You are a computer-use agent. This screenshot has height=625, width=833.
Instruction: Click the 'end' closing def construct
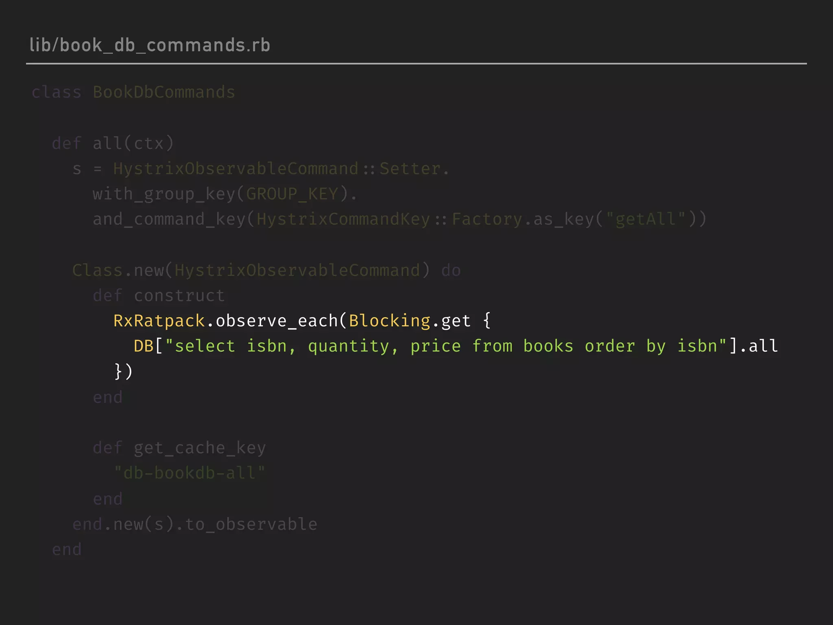(x=108, y=397)
